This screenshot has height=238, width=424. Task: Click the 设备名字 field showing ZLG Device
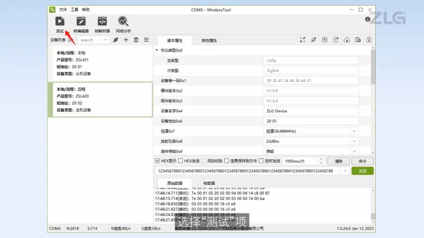click(x=311, y=111)
